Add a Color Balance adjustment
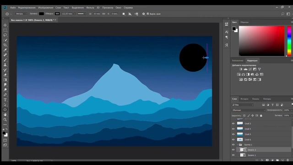 (243, 74)
